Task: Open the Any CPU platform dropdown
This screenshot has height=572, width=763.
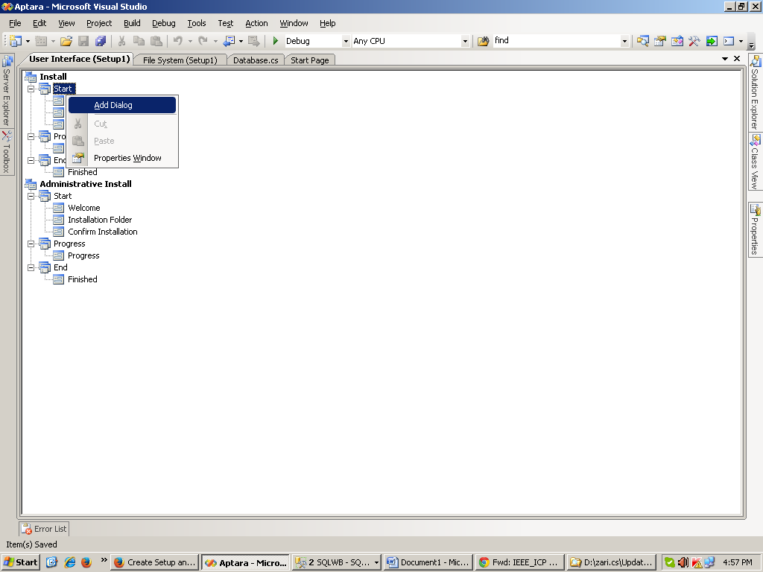Action: (x=465, y=42)
